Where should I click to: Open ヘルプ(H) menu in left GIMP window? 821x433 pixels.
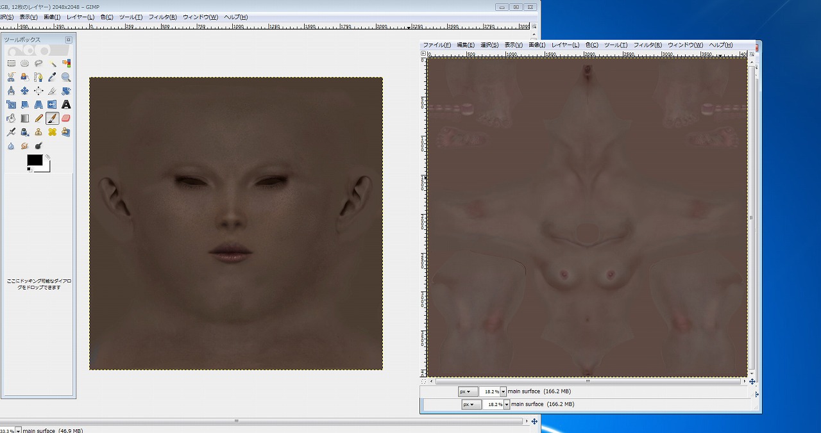click(235, 17)
